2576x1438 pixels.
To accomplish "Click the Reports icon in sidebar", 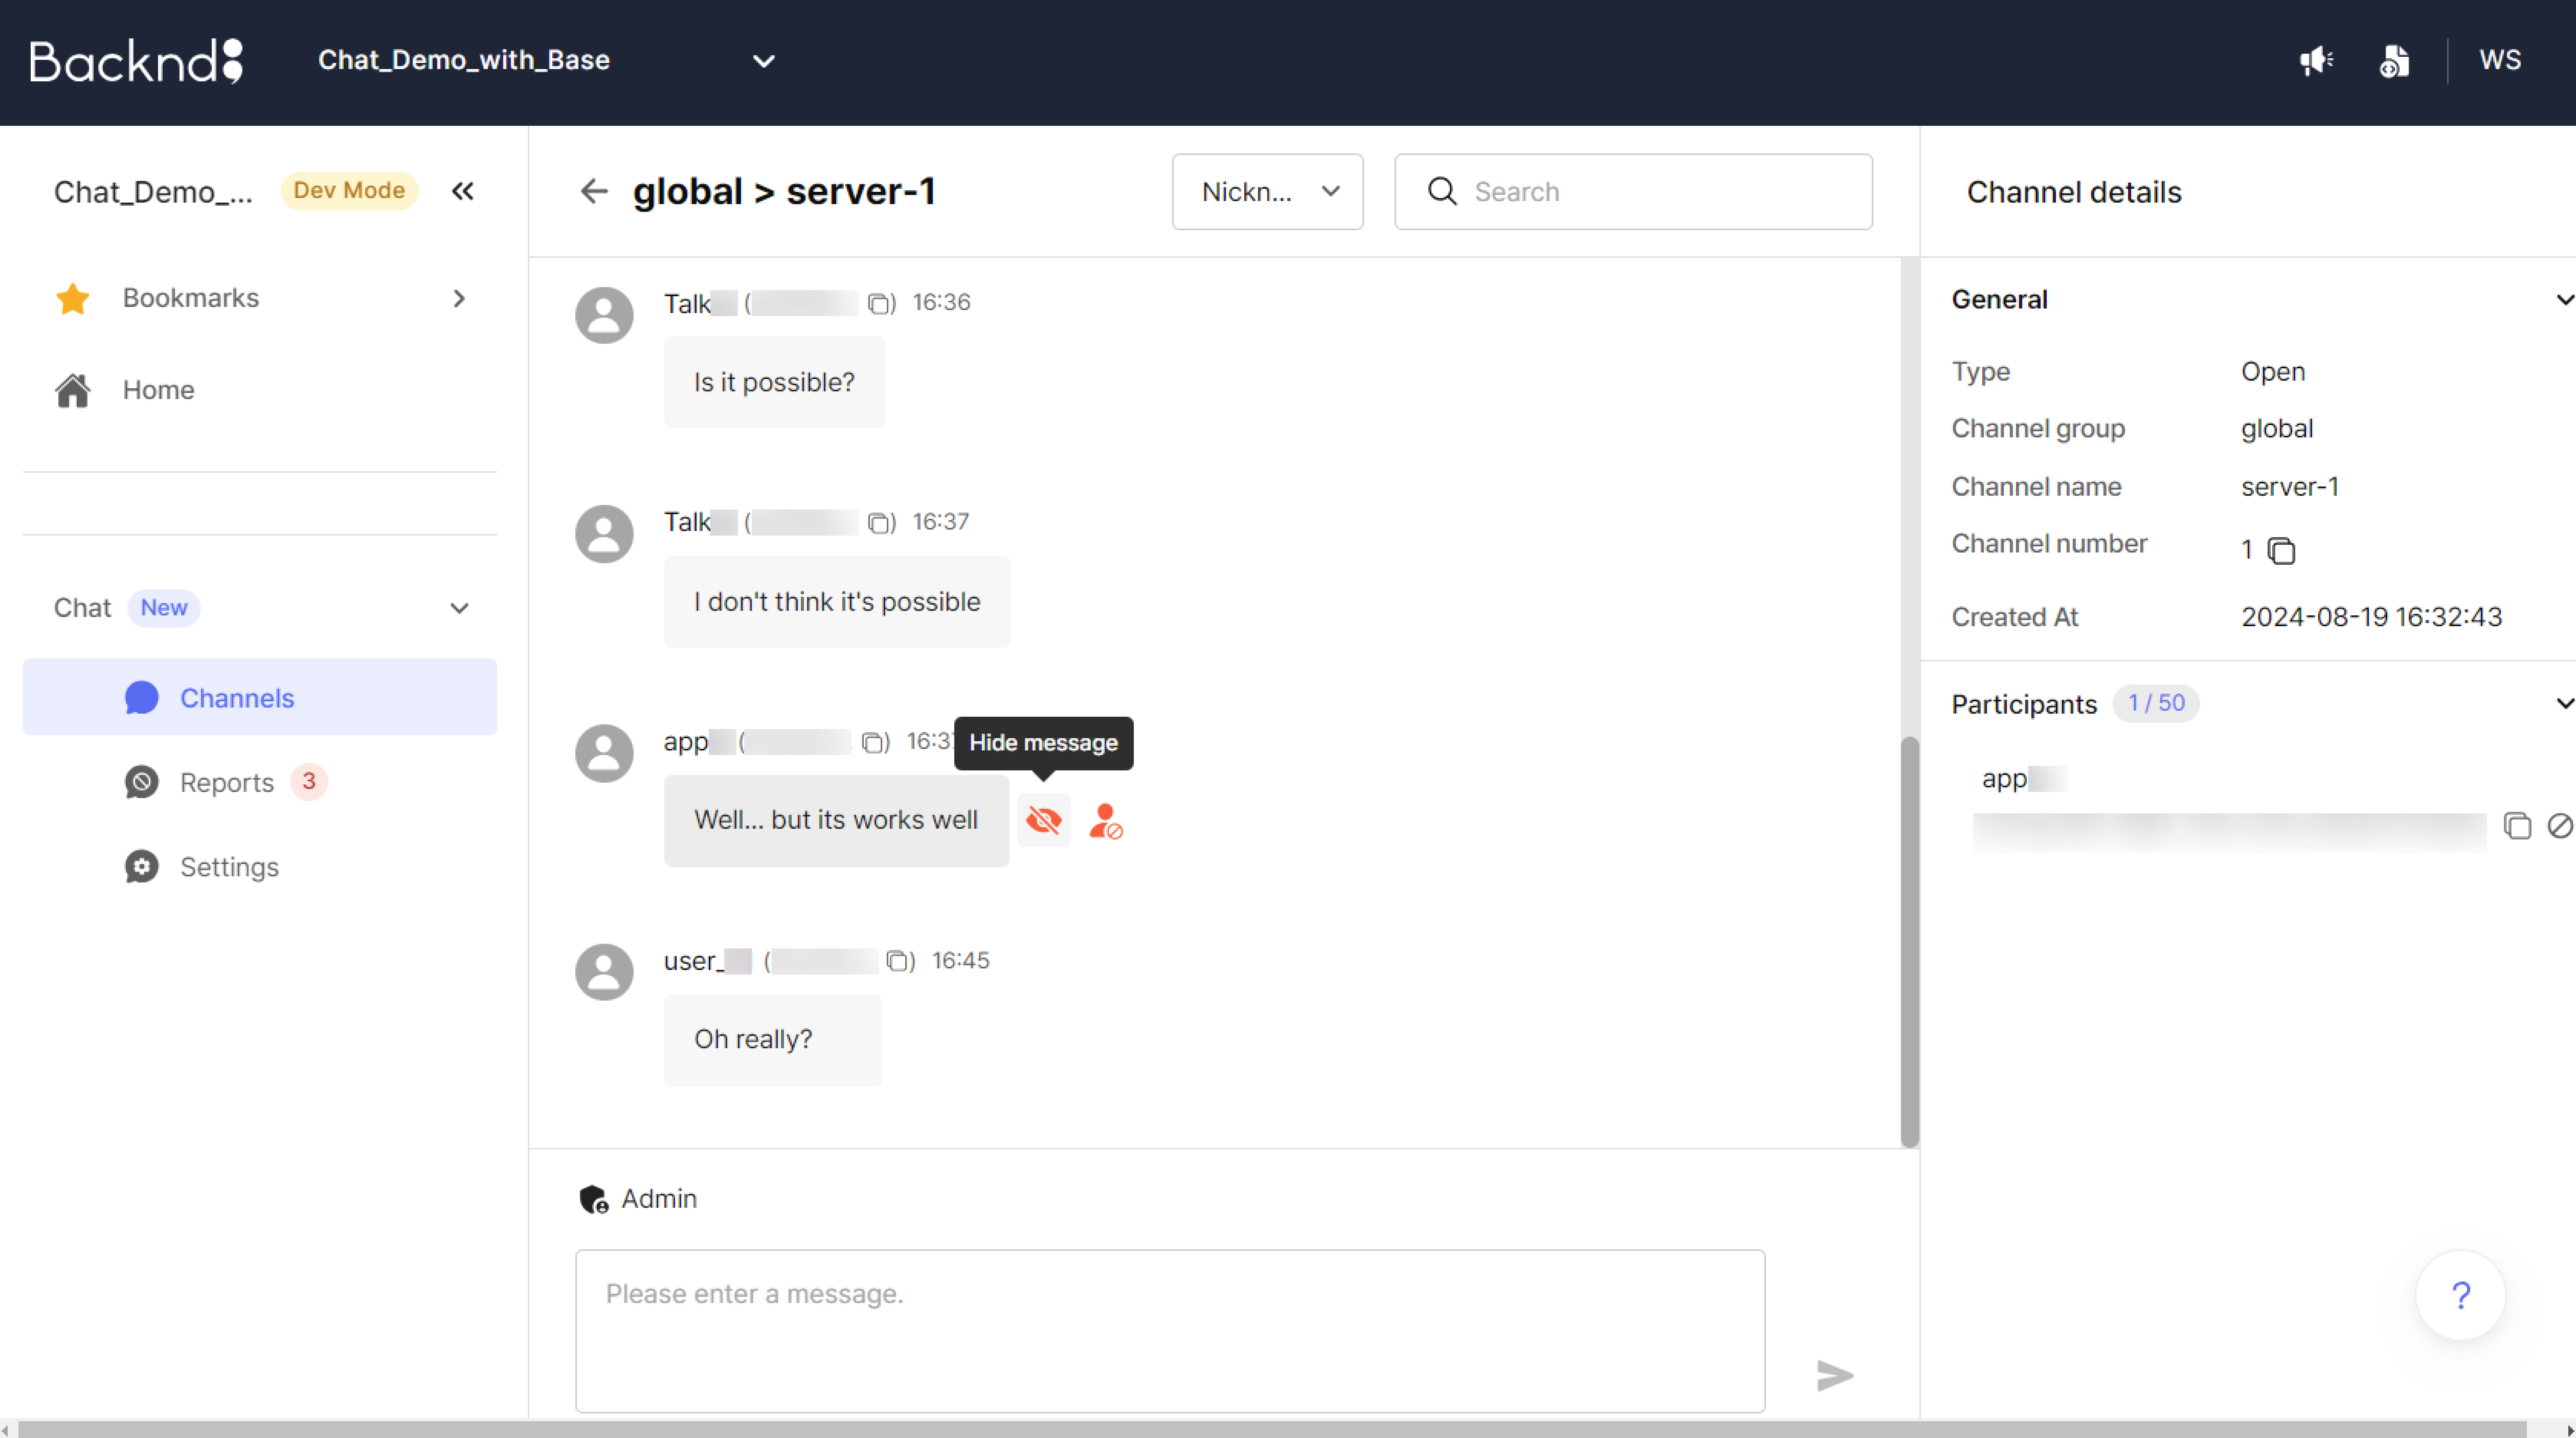I will (141, 782).
